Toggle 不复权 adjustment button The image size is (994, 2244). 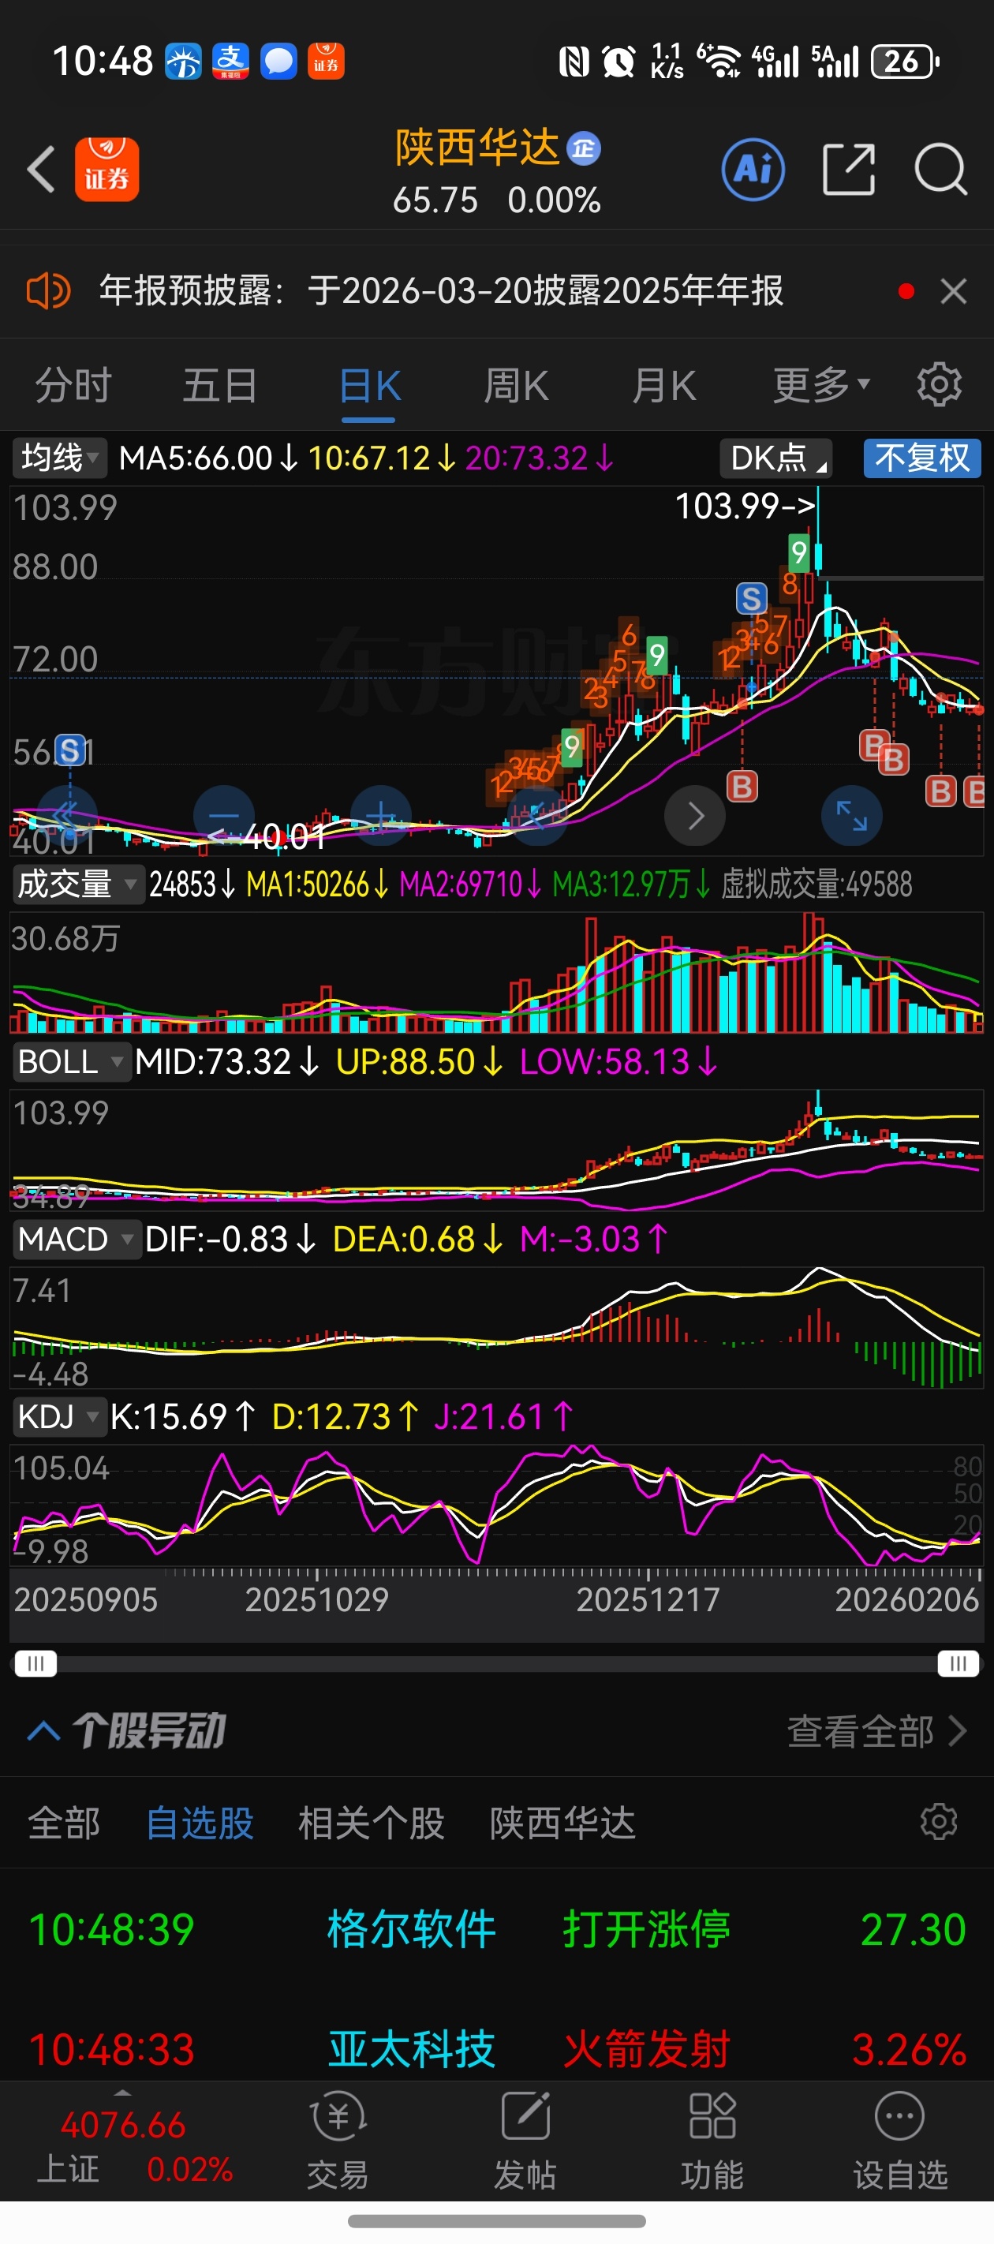[x=921, y=458]
